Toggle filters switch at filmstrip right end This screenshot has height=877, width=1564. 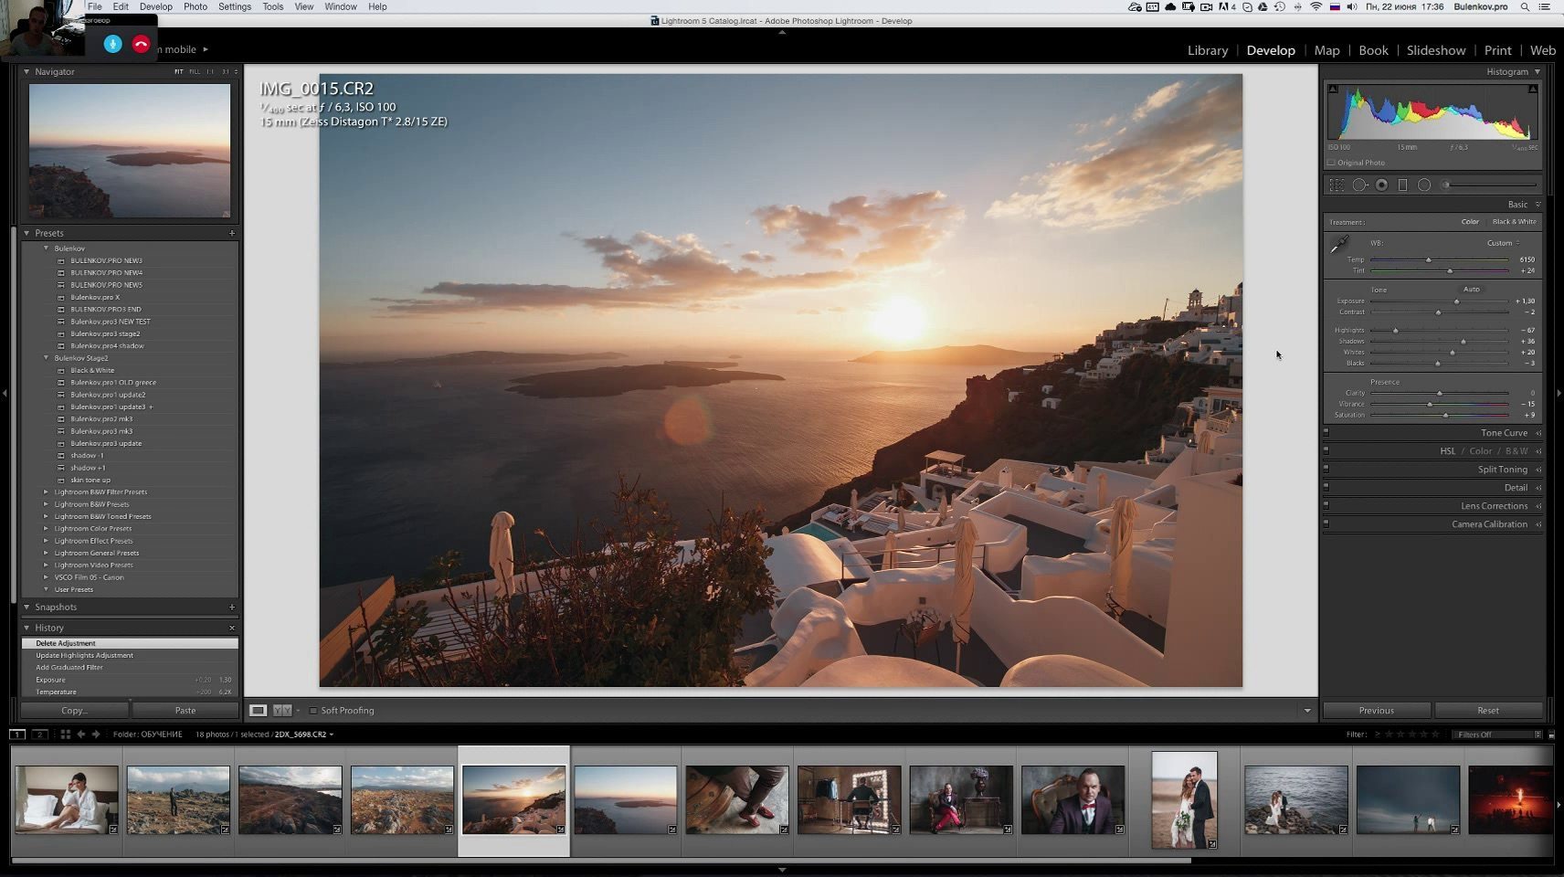[1551, 734]
